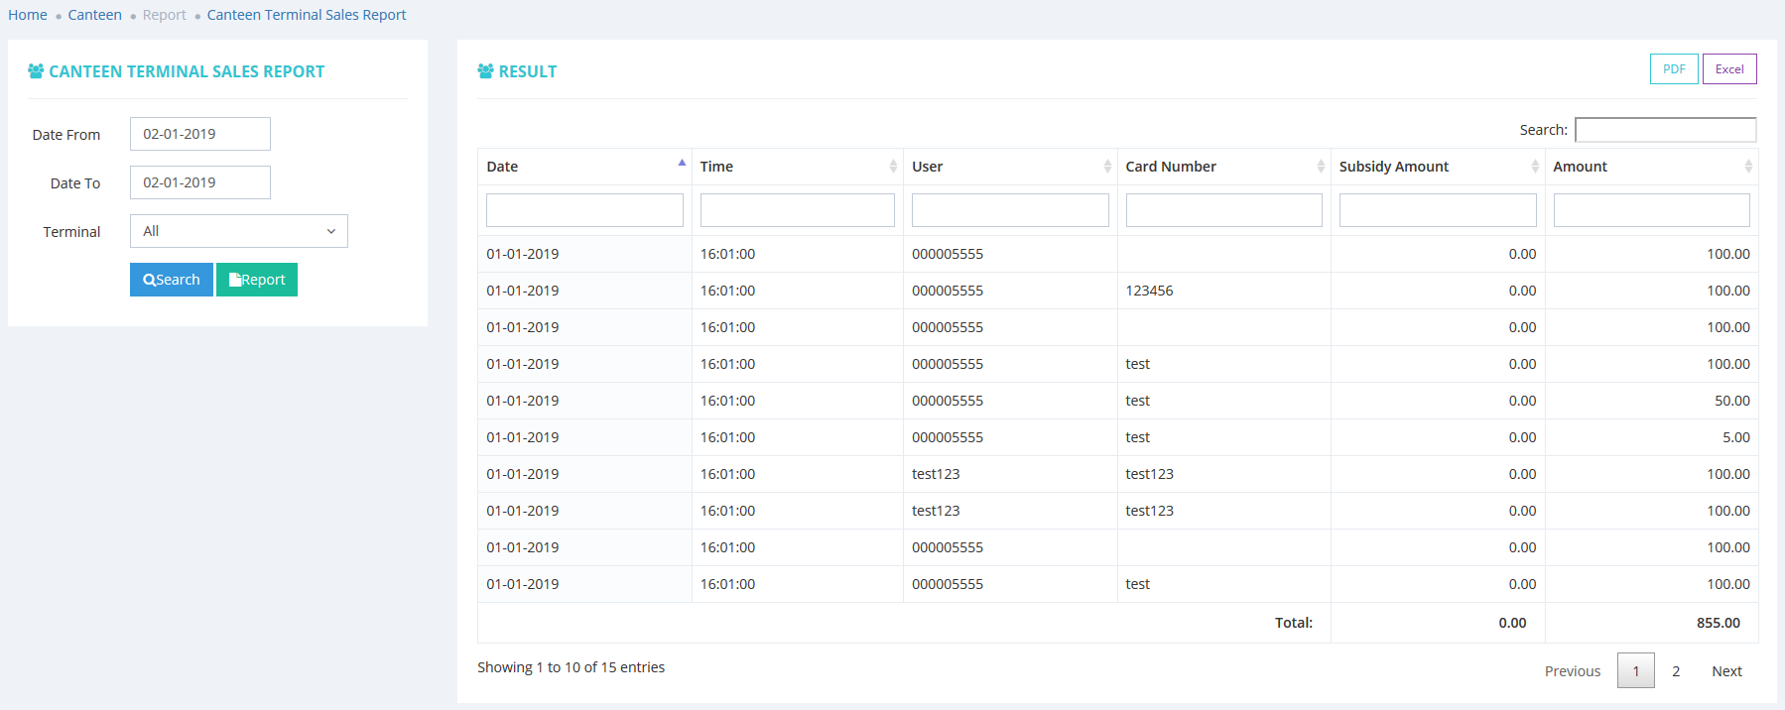Click the table Search text box
This screenshot has height=710, width=1785.
[x=1665, y=130]
